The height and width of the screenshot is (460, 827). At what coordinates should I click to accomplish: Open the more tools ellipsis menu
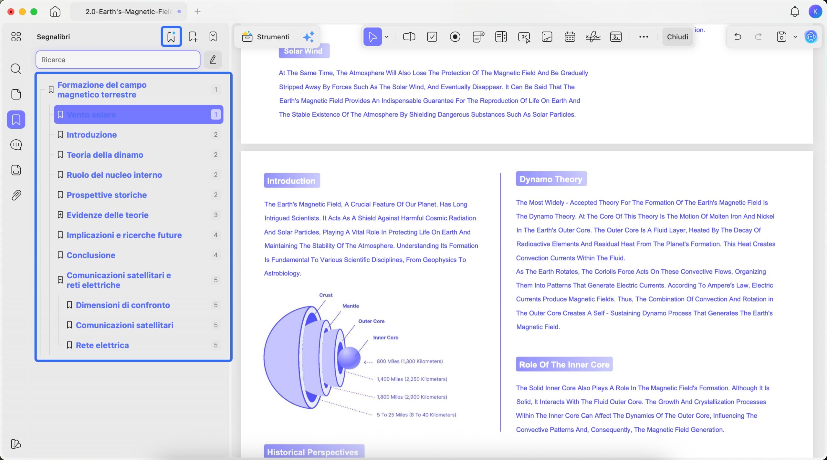tap(643, 37)
